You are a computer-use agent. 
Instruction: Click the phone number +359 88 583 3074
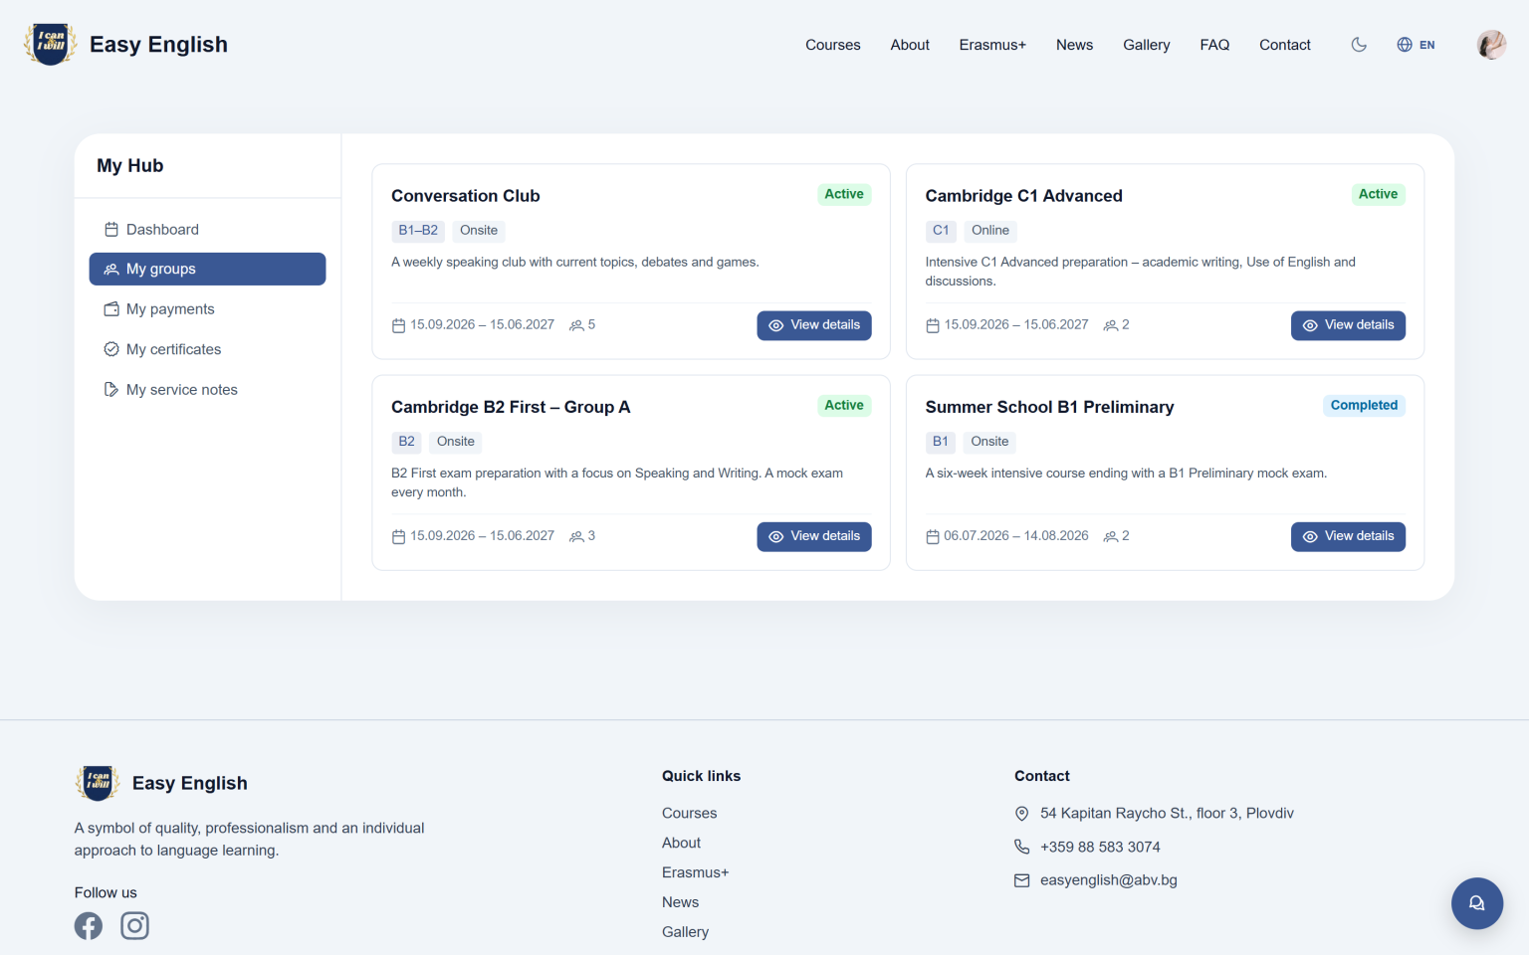(x=1100, y=848)
